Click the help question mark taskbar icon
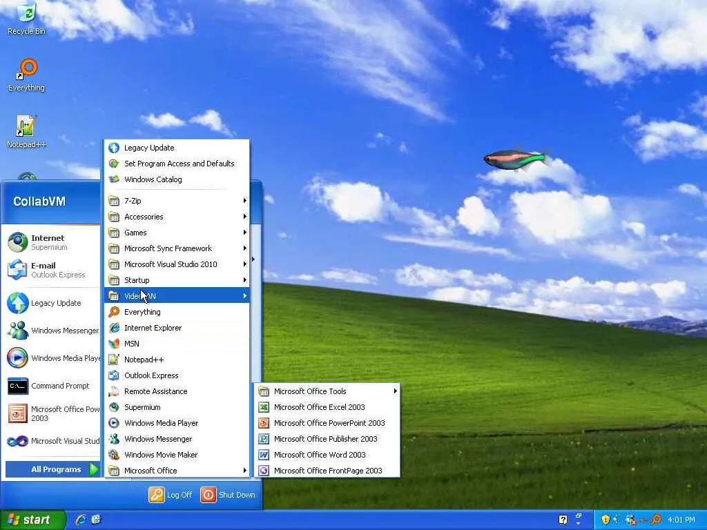Screen dimensions: 707x530 pos(563,520)
